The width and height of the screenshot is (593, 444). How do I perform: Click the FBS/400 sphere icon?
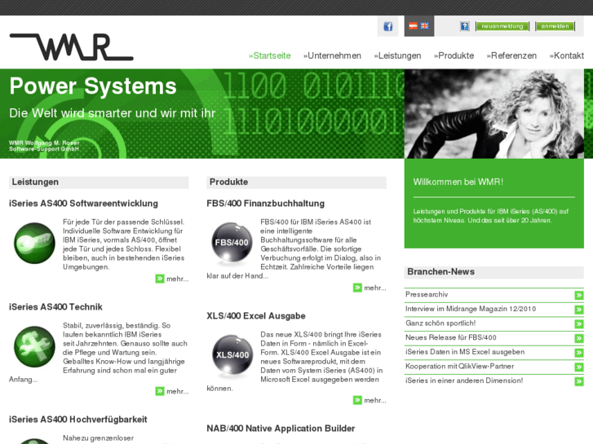click(232, 243)
